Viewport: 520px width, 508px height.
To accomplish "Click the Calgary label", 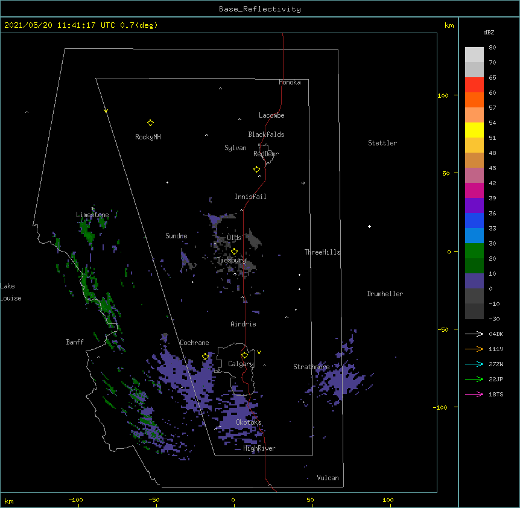I will click(x=241, y=364).
